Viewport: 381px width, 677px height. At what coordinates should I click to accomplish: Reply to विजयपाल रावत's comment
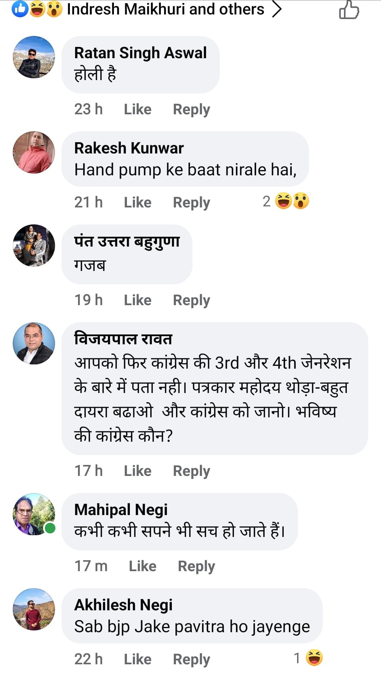pyautogui.click(x=191, y=471)
